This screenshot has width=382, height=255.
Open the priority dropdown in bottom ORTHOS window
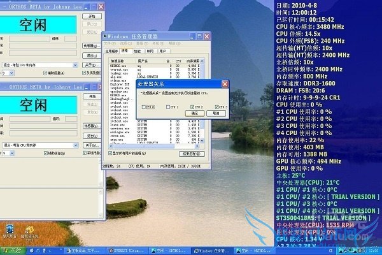pyautogui.click(x=12, y=153)
